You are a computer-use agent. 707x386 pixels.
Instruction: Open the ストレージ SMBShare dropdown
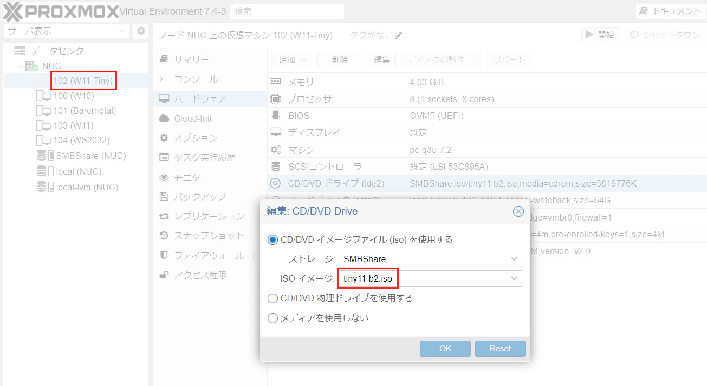click(x=514, y=259)
